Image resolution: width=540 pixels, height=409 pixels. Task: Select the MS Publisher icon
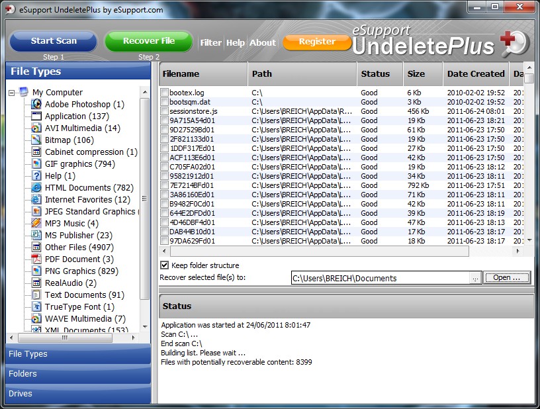[x=36, y=235]
